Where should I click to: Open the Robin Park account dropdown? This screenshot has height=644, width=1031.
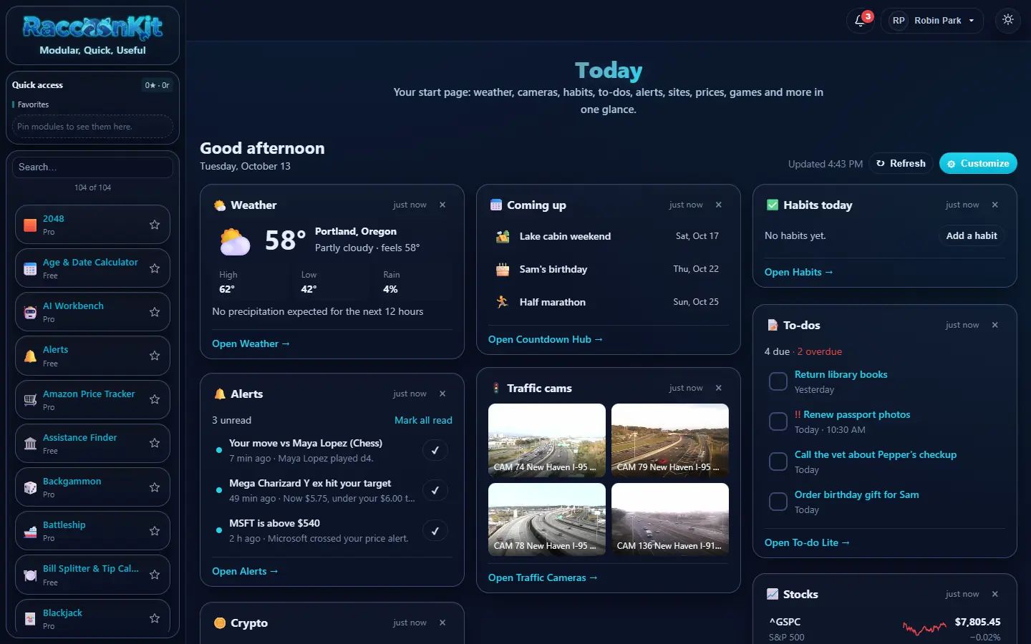(x=932, y=20)
